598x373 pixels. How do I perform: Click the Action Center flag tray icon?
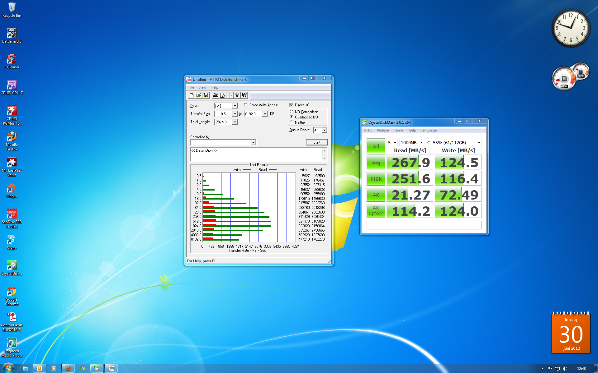[550, 369]
